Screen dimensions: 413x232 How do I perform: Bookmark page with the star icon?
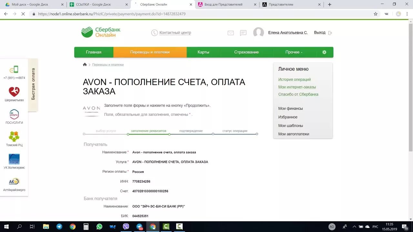coord(376,14)
